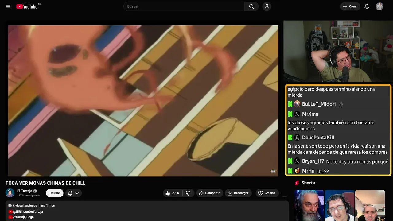393x221 pixels.
Task: Click the chat avatar of MrXma
Action: tap(297, 114)
